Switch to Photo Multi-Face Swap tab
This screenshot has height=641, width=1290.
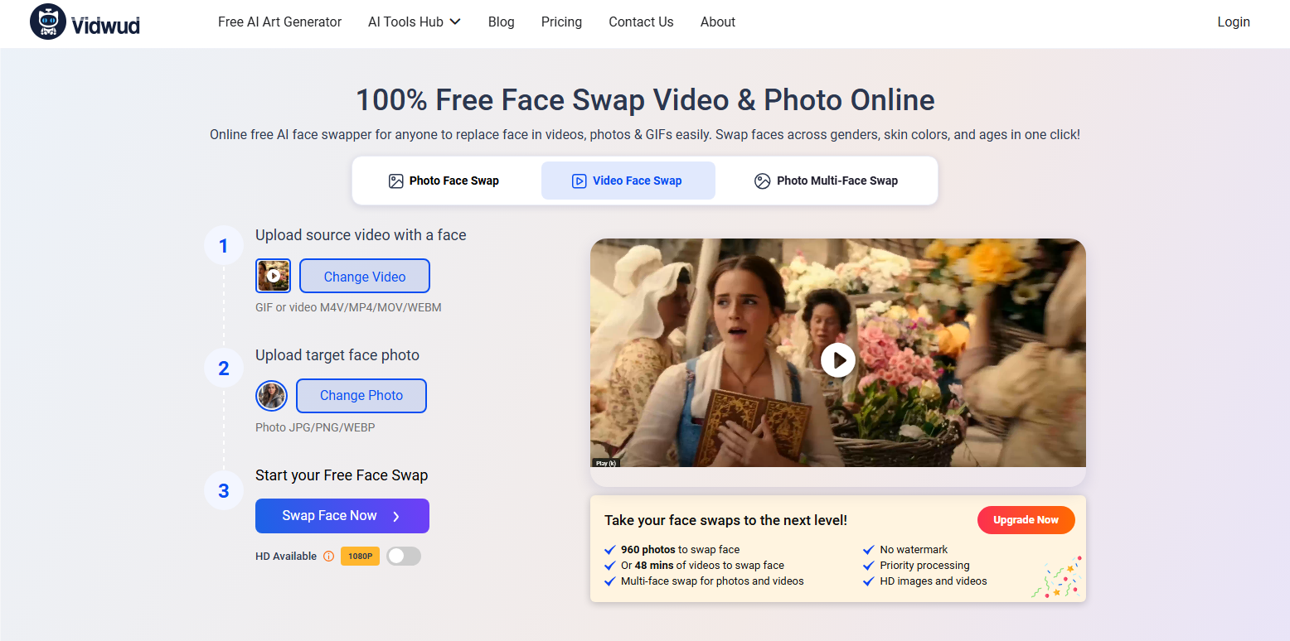coord(826,181)
